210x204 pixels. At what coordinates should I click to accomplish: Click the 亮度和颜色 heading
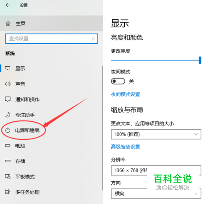(x=127, y=37)
